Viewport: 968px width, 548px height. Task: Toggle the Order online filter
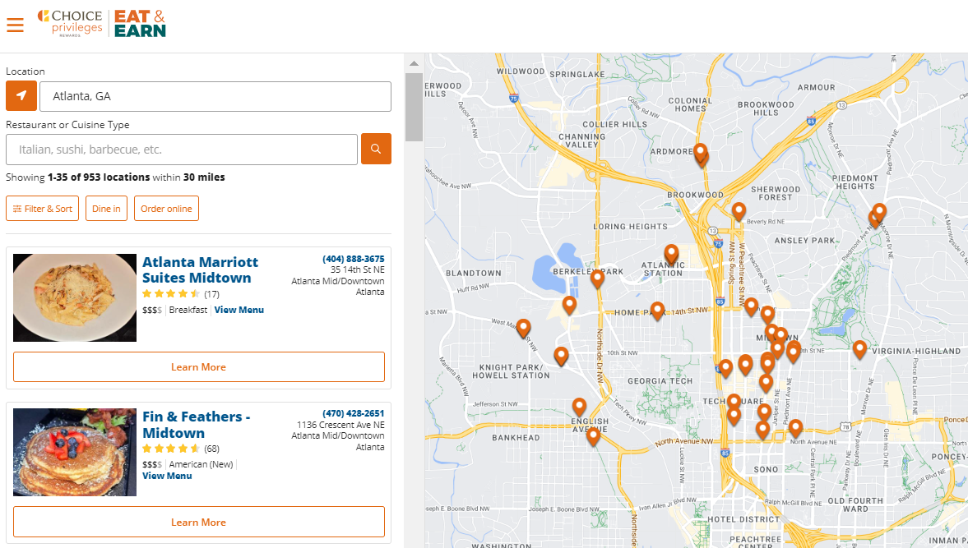click(x=166, y=208)
